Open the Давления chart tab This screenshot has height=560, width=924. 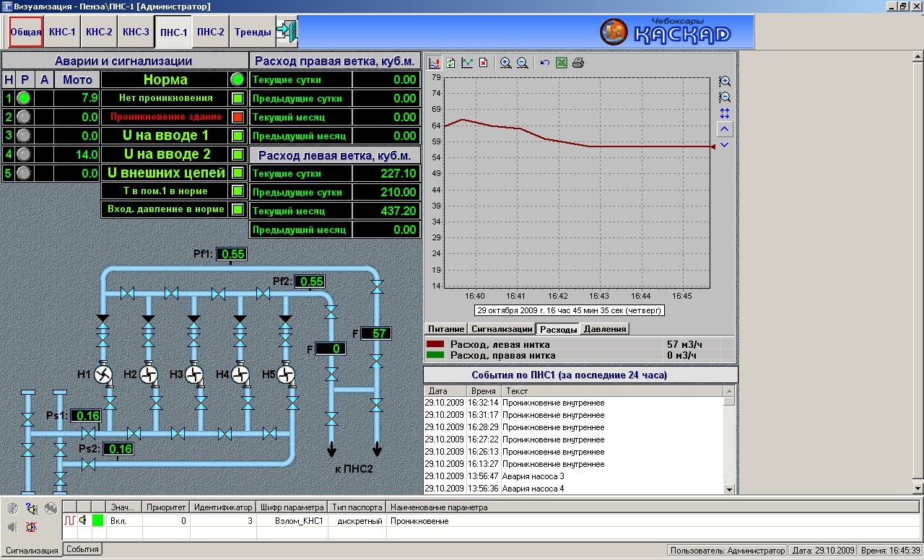point(605,329)
